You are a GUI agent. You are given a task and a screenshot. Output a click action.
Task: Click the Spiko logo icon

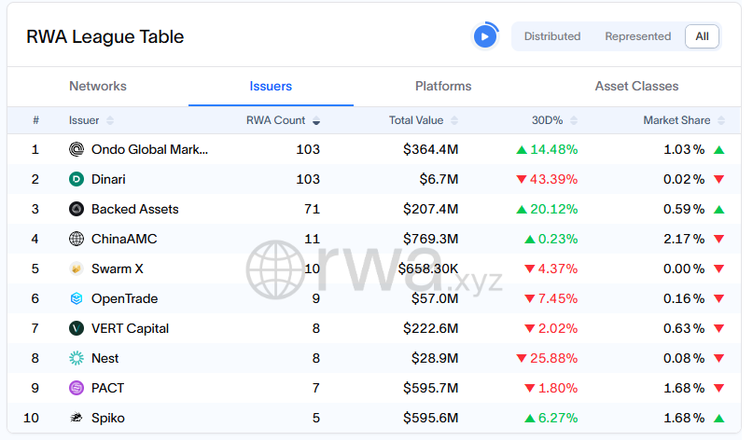pos(77,418)
